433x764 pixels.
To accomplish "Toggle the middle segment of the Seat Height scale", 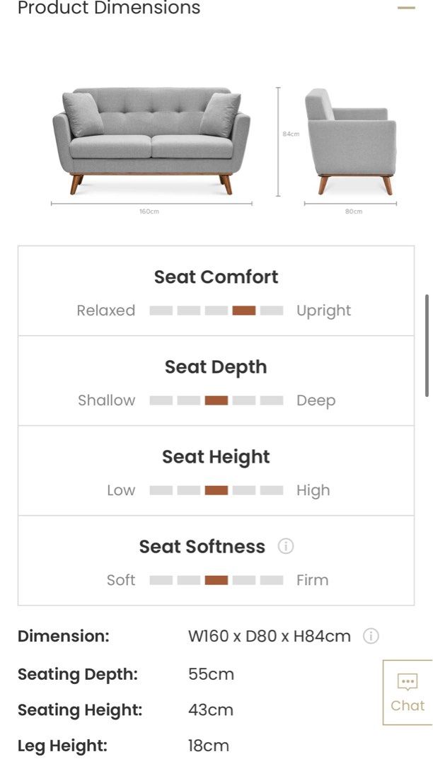I will 216,490.
